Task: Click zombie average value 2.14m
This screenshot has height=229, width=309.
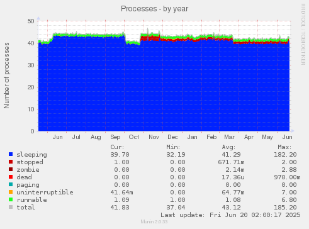Action: (x=235, y=170)
